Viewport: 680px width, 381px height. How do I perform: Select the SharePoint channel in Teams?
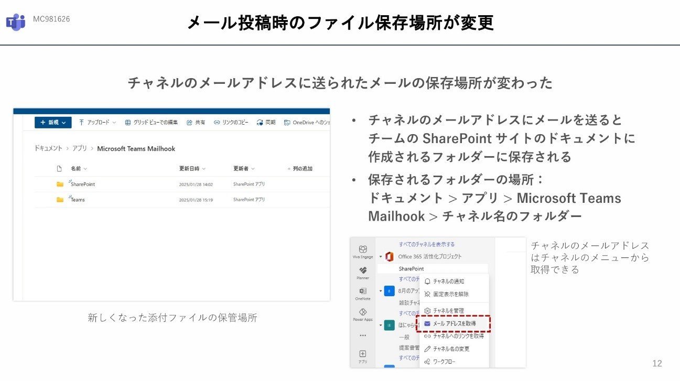click(411, 268)
